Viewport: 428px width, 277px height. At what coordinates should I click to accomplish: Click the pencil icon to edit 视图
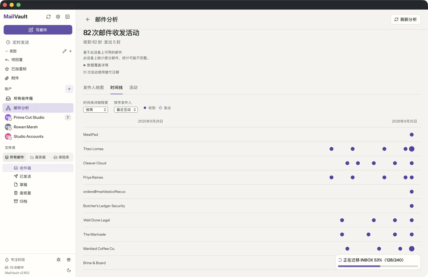coord(64,51)
